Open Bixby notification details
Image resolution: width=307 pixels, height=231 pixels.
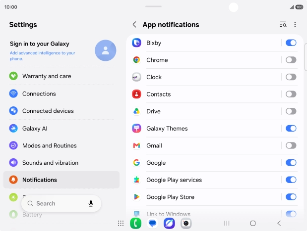tap(204, 43)
